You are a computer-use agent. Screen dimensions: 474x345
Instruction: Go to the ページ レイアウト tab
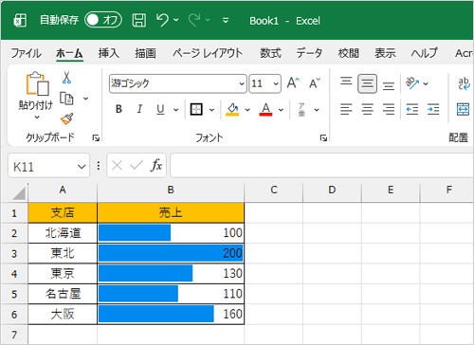coord(208,53)
